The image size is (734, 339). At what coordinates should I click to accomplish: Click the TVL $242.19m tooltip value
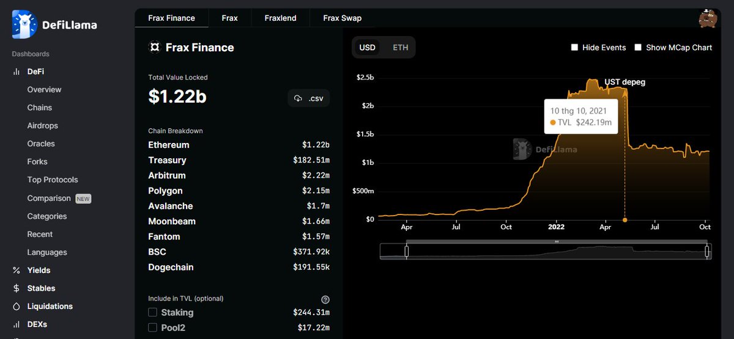(x=593, y=122)
